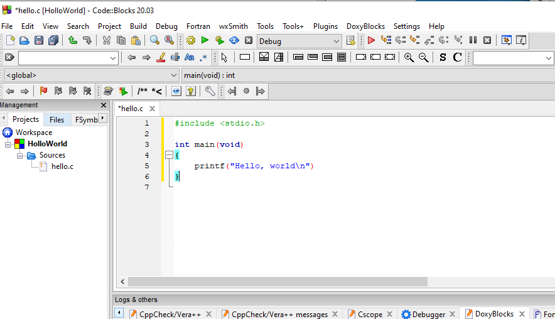
Task: Start debugging with the red arrow icon
Action: pyautogui.click(x=371, y=40)
